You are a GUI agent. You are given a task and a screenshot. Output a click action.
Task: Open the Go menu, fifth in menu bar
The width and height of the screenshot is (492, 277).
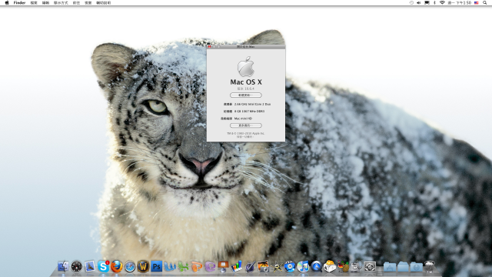[x=76, y=2]
